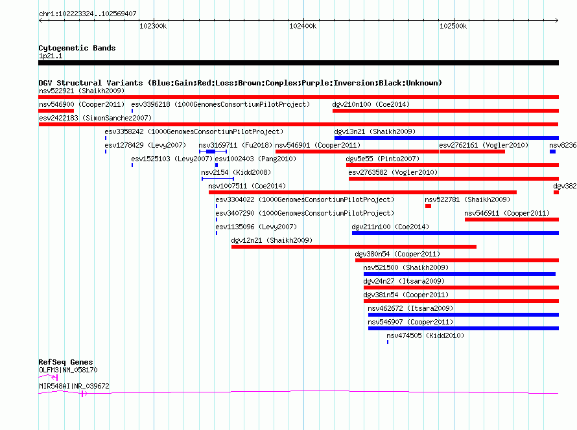Viewport: 577px width, 430px height.
Task: Click dgv24n27 (Itsara2009) label
Action: click(404, 281)
